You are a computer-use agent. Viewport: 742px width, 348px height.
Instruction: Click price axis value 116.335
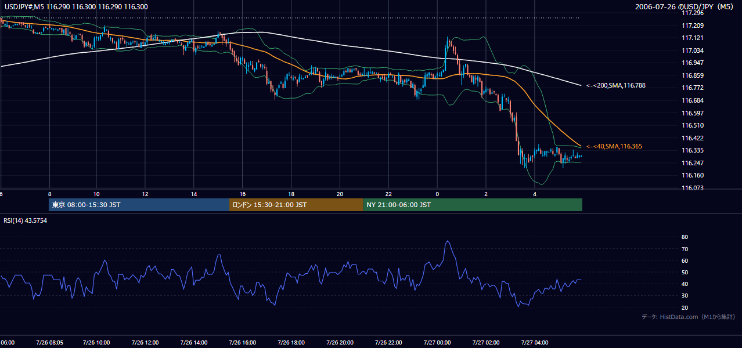point(693,150)
